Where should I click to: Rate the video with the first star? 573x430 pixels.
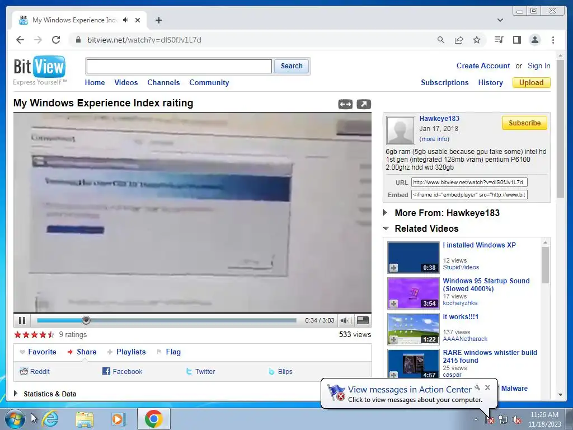tap(17, 335)
